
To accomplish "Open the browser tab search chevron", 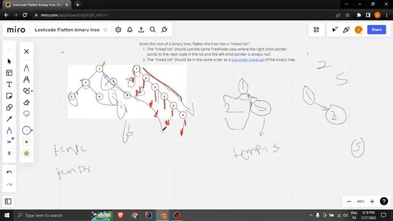I will [x=346, y=4].
